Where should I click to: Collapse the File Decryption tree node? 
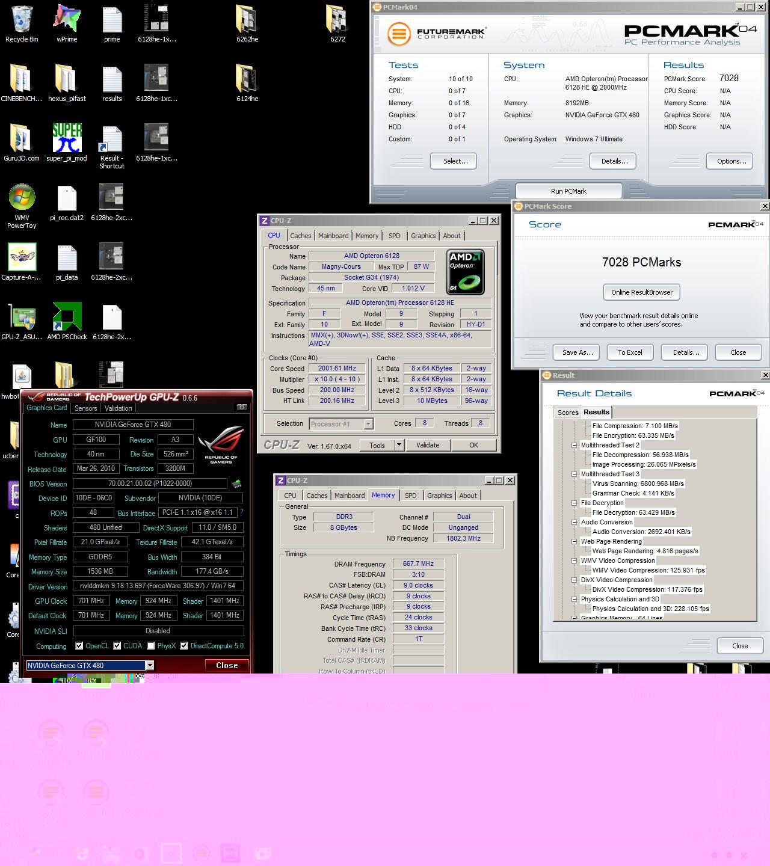pos(574,503)
